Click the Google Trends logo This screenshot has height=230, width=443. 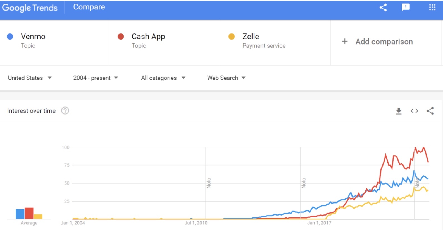pyautogui.click(x=30, y=8)
